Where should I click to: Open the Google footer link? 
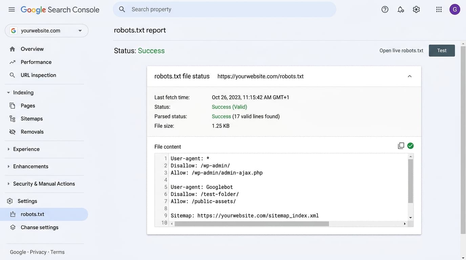click(18, 252)
